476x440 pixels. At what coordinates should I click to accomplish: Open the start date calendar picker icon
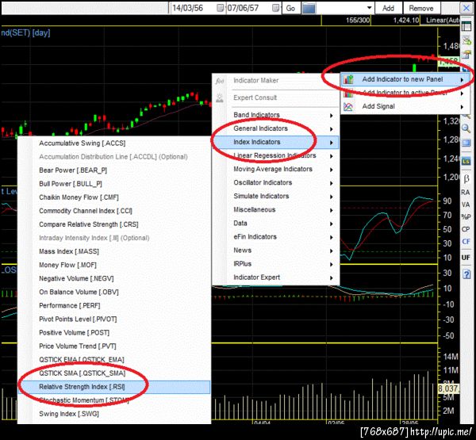(221, 8)
